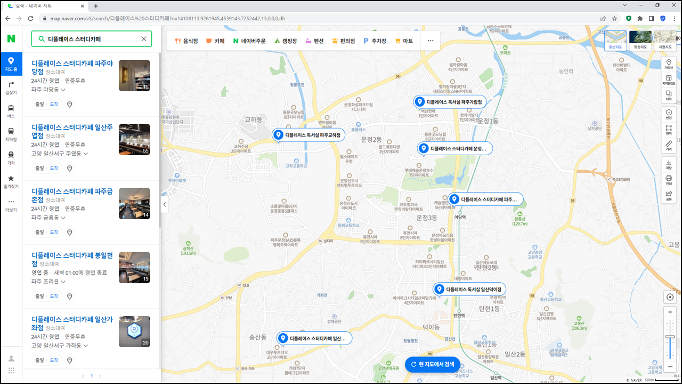
Task: Open 디플레이스 스터디카페 일산가좌점 result
Action: click(72, 323)
